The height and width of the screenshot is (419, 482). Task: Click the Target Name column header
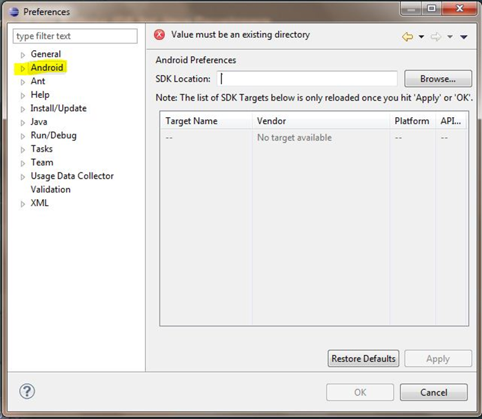[206, 121]
